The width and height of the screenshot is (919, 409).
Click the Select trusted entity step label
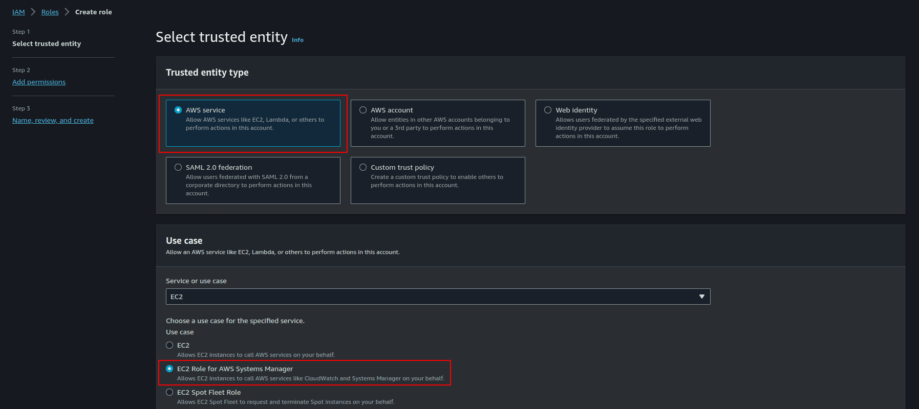(47, 43)
